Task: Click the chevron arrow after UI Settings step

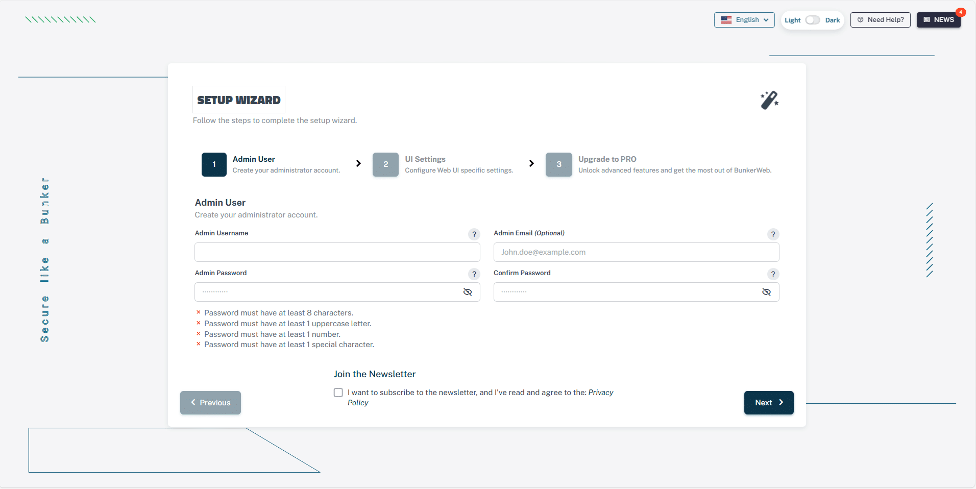Action: (x=531, y=163)
